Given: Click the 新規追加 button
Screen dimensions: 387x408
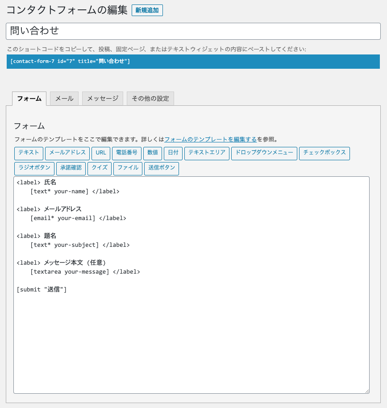Looking at the screenshot, I should point(147,10).
